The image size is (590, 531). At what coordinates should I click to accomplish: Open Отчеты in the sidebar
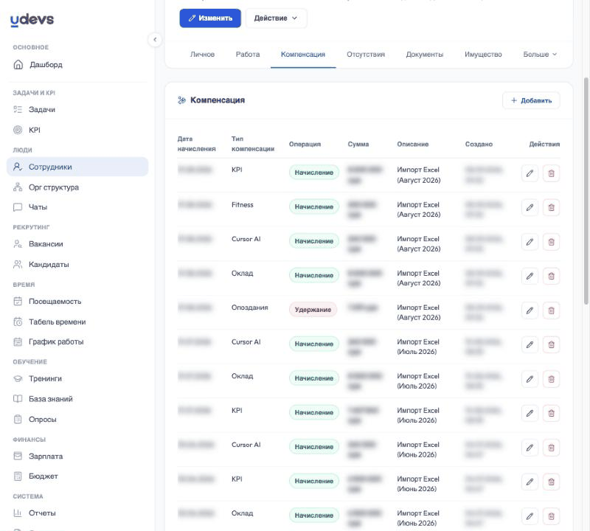42,513
